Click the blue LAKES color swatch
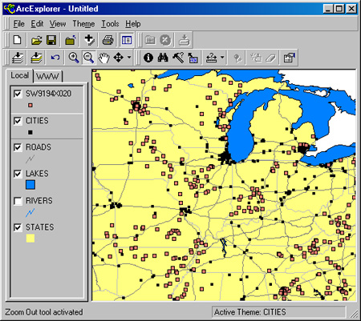The width and height of the screenshot is (361, 321). coord(30,185)
